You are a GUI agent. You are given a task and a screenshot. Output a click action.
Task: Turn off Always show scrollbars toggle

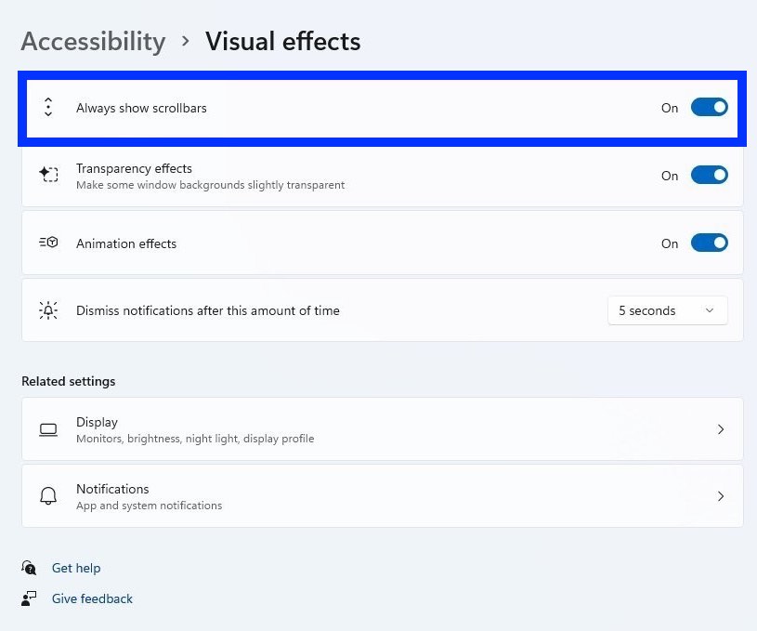[709, 108]
